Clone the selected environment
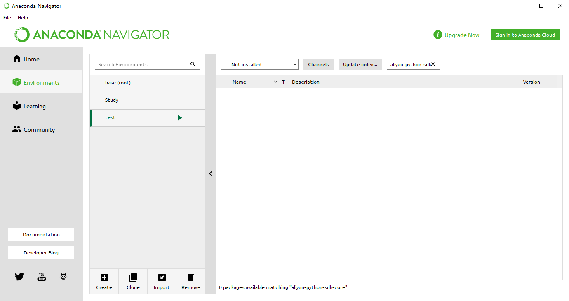 pos(133,282)
